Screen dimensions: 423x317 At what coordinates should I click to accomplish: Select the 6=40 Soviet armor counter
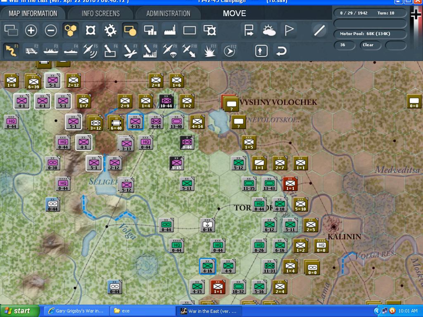116,122
